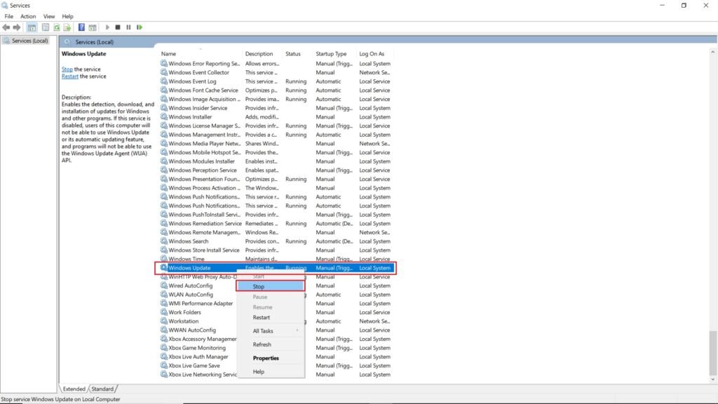The image size is (718, 404).
Task: Click gear icon beside Windows Installer
Action: (163, 117)
